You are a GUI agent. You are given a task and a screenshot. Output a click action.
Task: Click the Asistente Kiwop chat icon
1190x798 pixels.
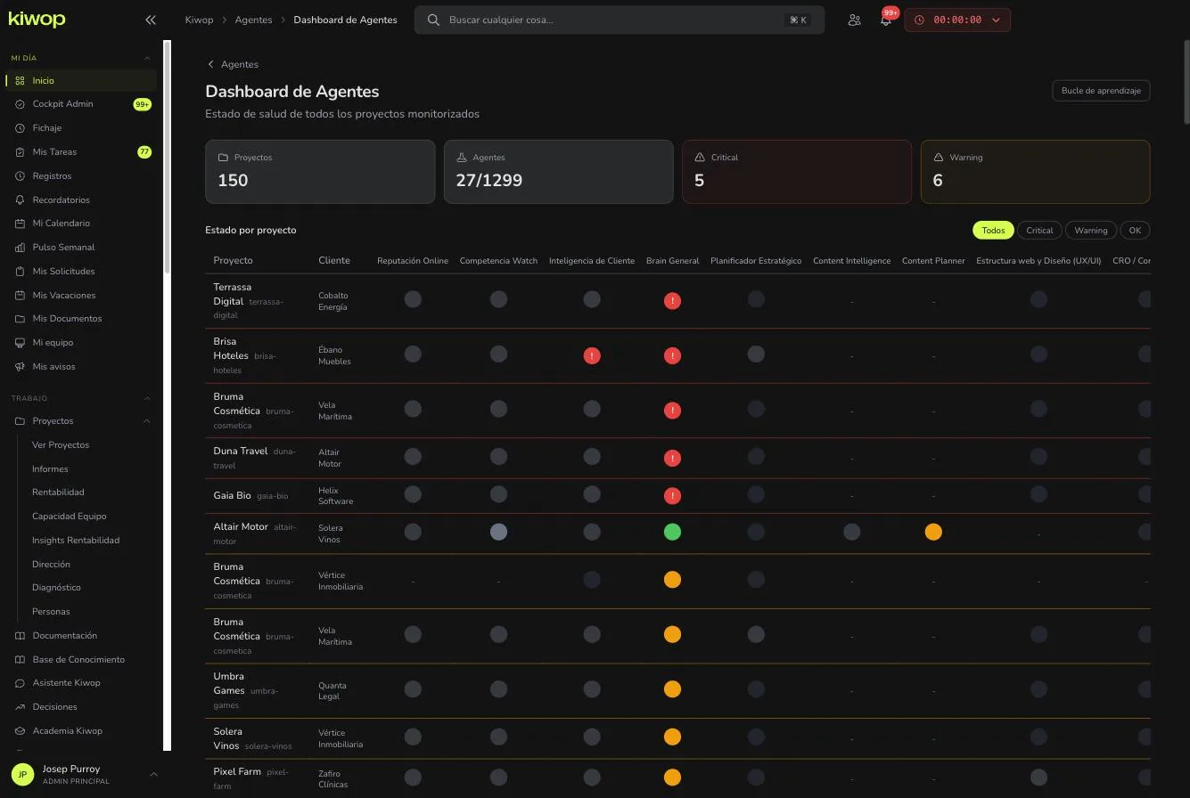click(x=20, y=683)
